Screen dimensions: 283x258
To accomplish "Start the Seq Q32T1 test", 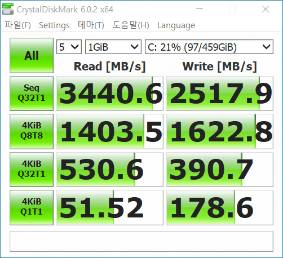I will pos(32,94).
